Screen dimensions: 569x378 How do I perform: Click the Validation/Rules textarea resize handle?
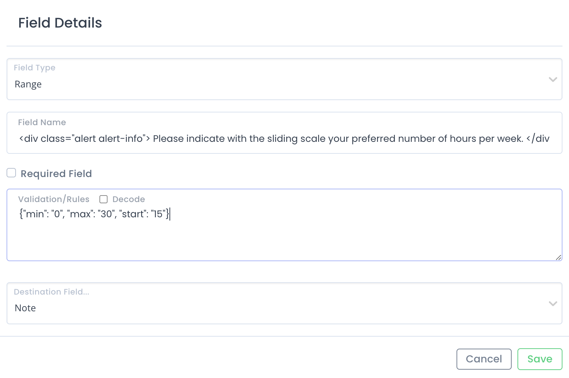558,257
